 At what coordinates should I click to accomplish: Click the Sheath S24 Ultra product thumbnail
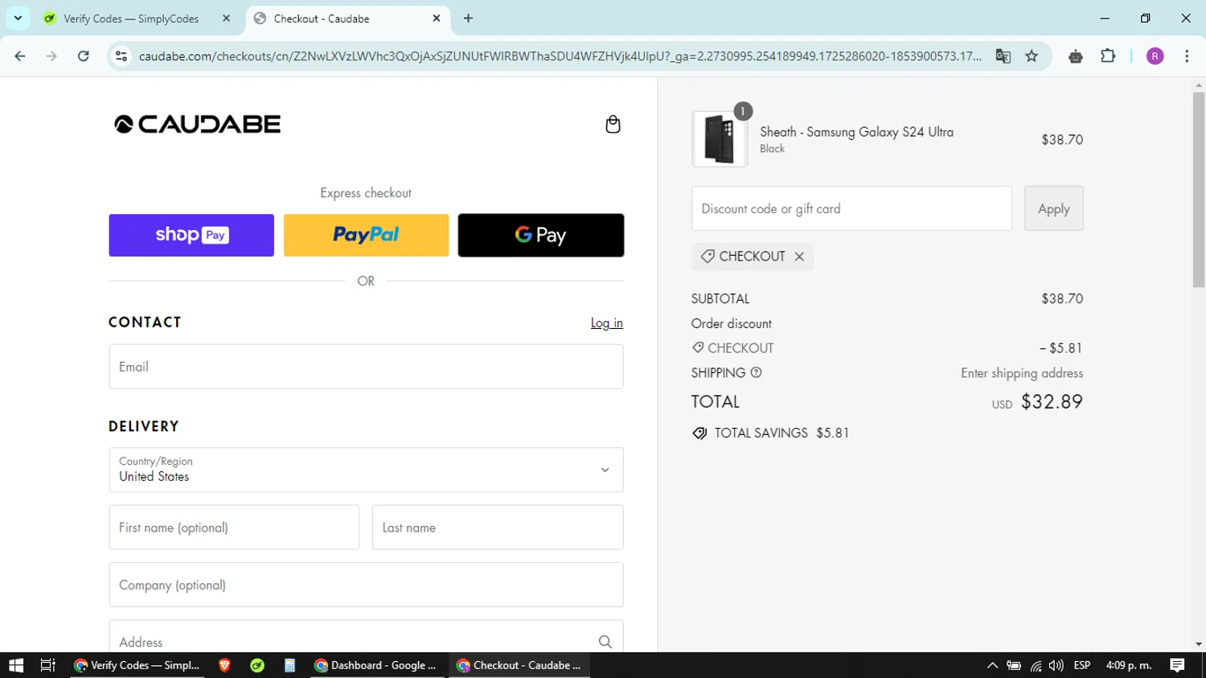point(720,139)
